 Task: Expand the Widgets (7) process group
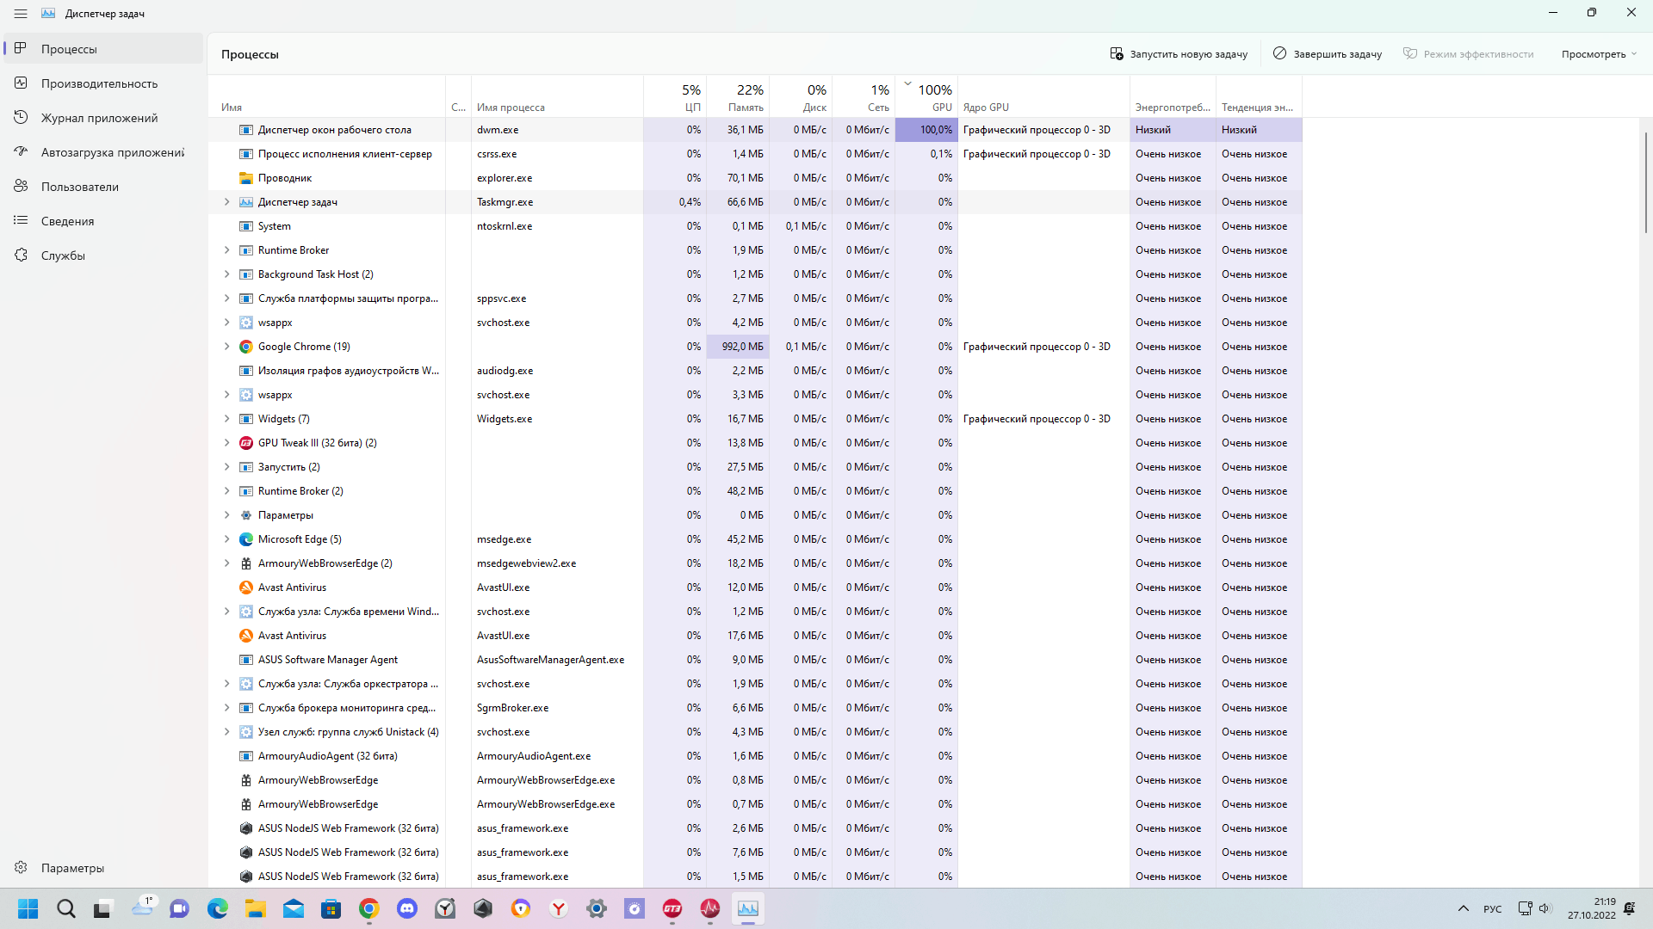coord(227,419)
